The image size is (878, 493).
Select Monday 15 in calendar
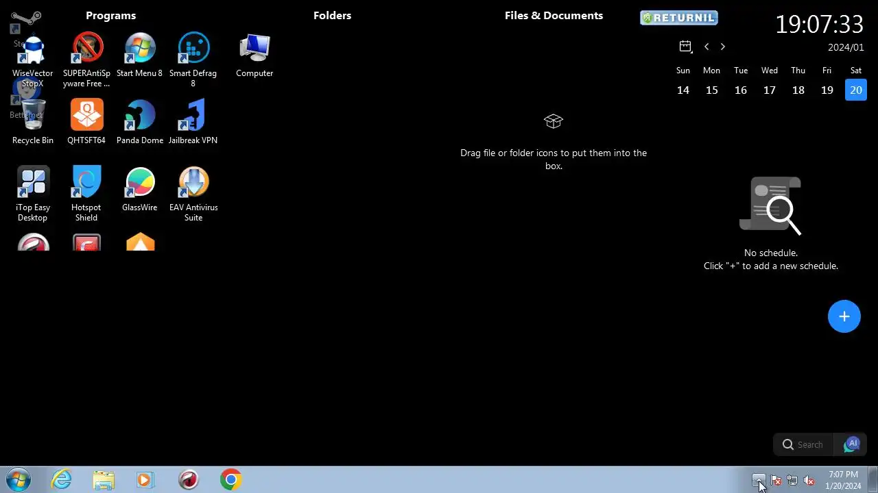point(712,90)
